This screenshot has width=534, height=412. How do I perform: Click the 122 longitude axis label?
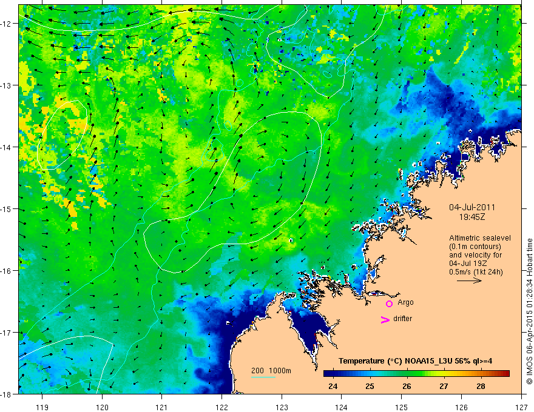[x=221, y=407]
